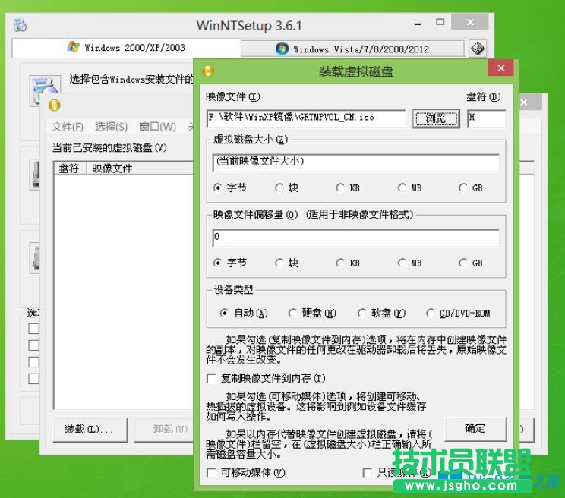Minimize the WinNTSetup window
The height and width of the screenshot is (498, 565).
click(x=418, y=24)
